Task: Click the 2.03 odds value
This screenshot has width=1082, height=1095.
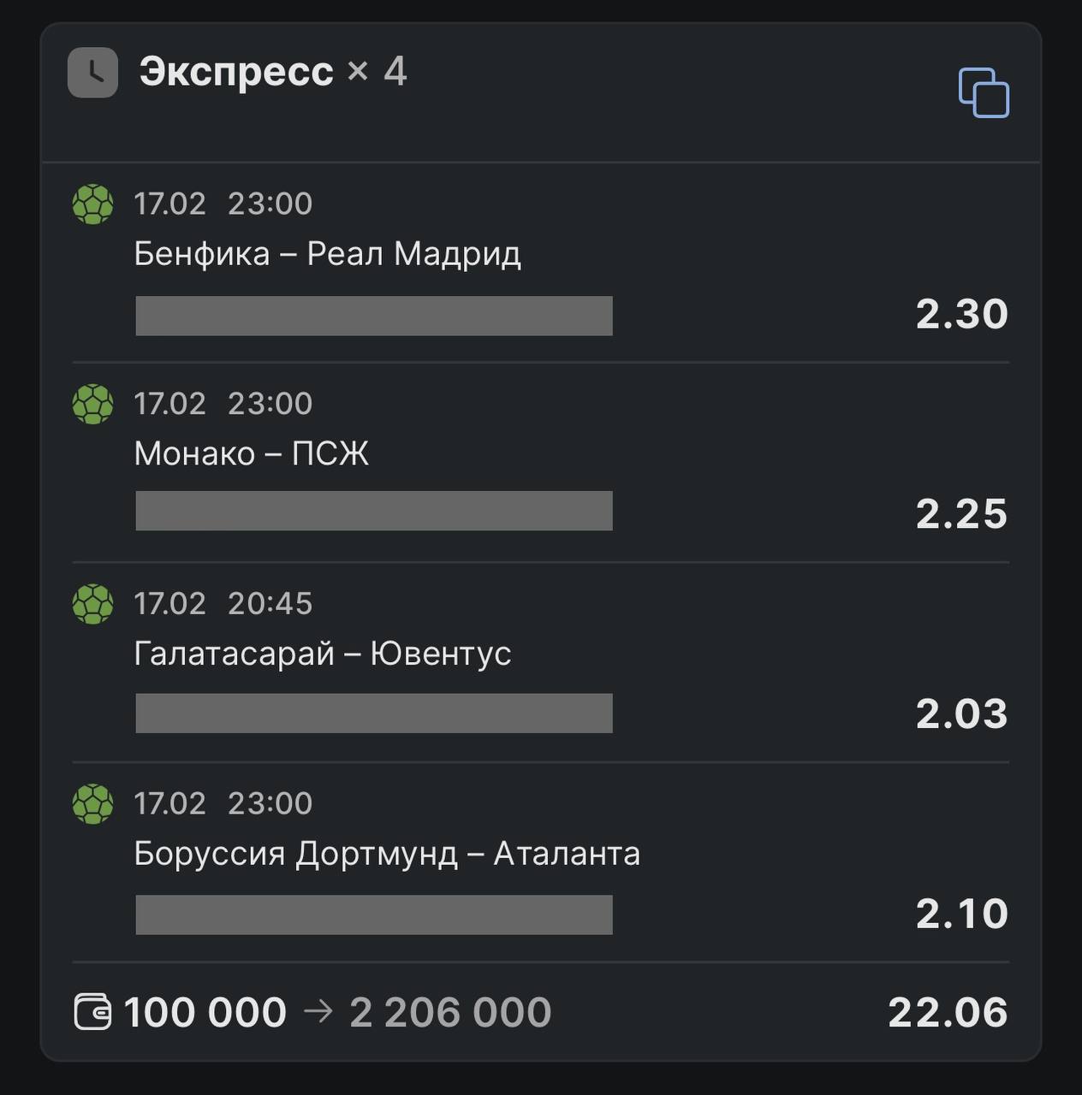Action: pos(961,714)
